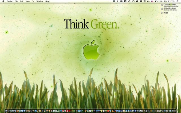Open the Bluetooth status menu
The width and height of the screenshot is (181, 113).
118,1
